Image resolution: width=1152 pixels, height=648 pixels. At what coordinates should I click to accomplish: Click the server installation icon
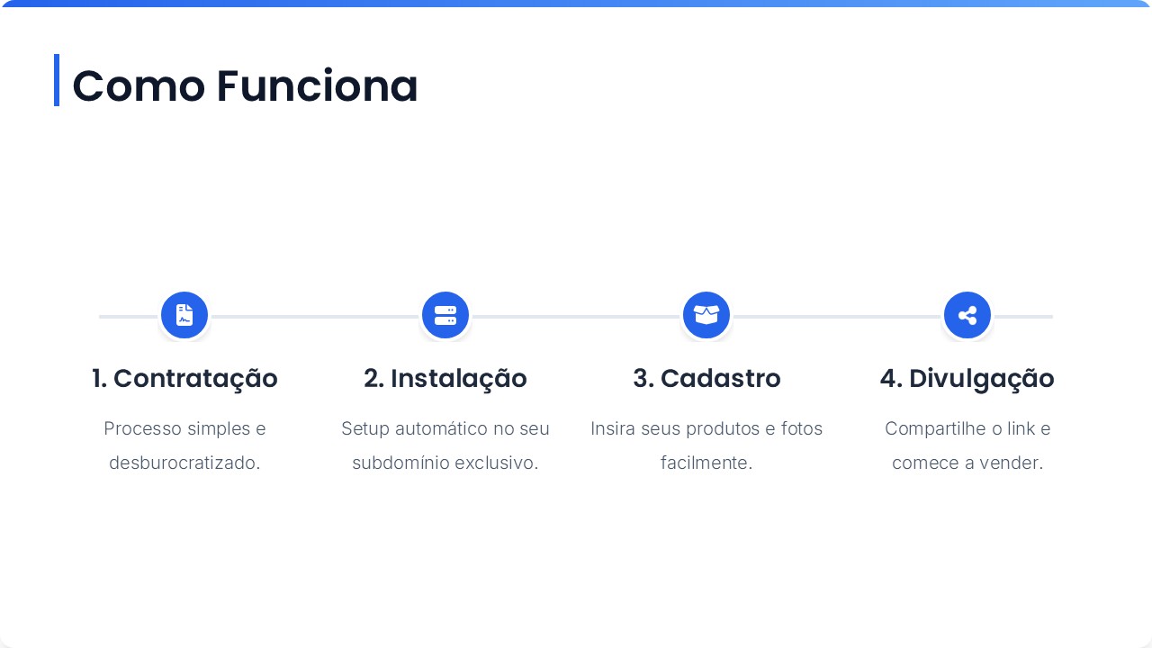445,316
